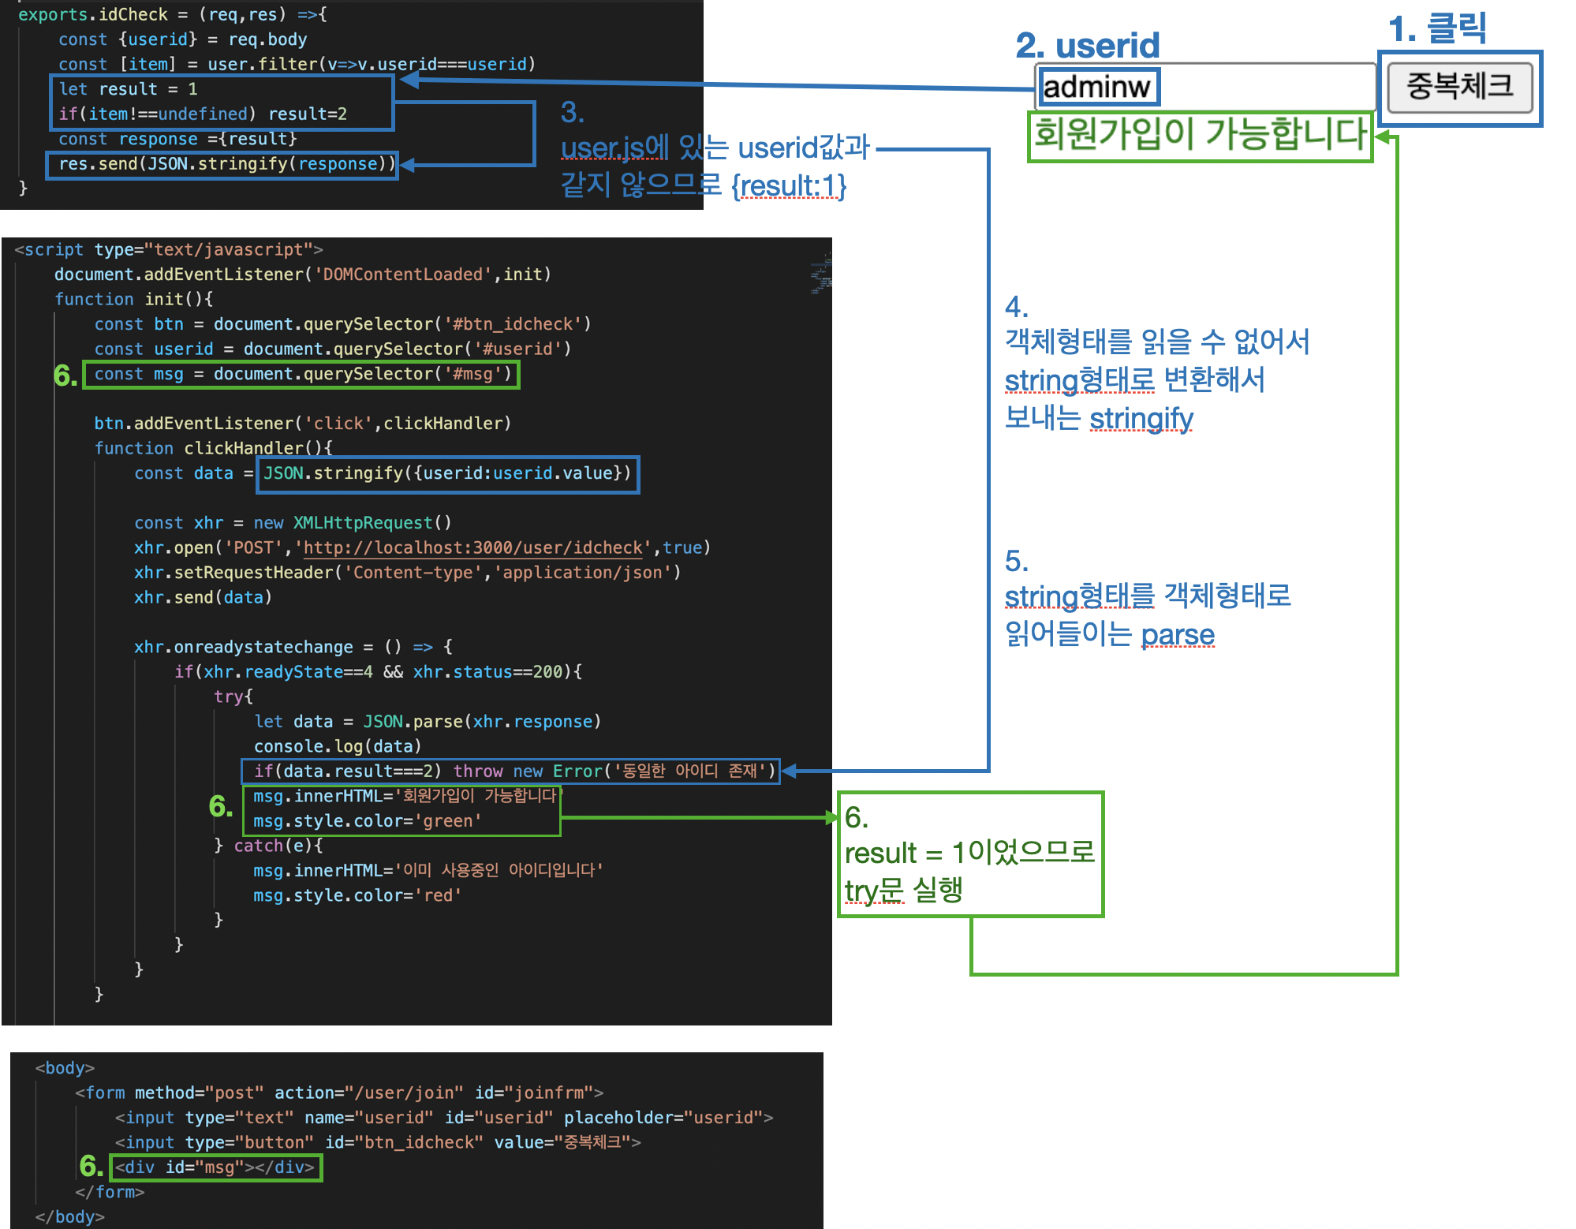This screenshot has height=1229, width=1576.
Task: Click the userid input containing adminw
Action: pos(1205,87)
